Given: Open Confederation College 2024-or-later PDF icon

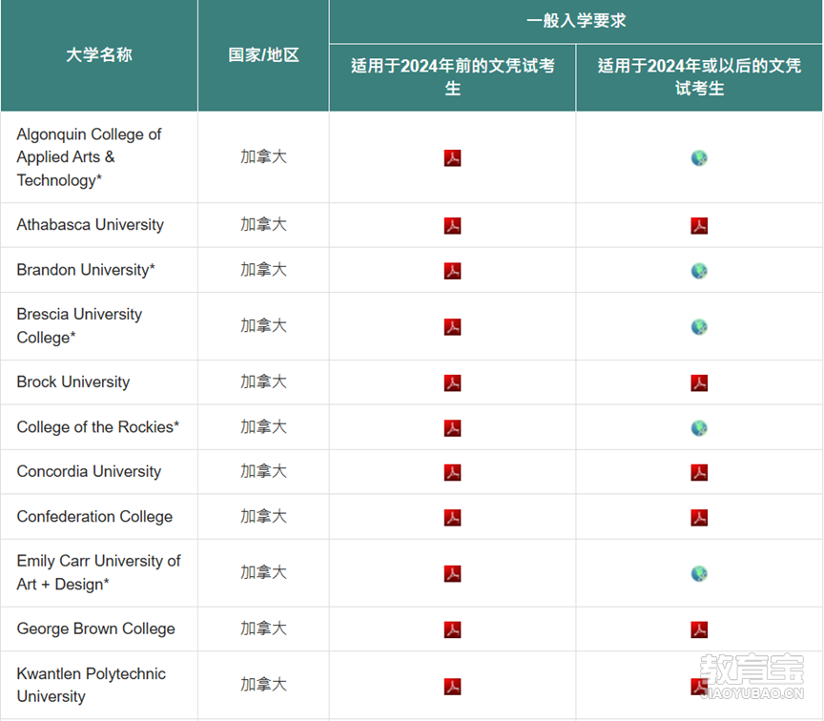Looking at the screenshot, I should [x=699, y=518].
